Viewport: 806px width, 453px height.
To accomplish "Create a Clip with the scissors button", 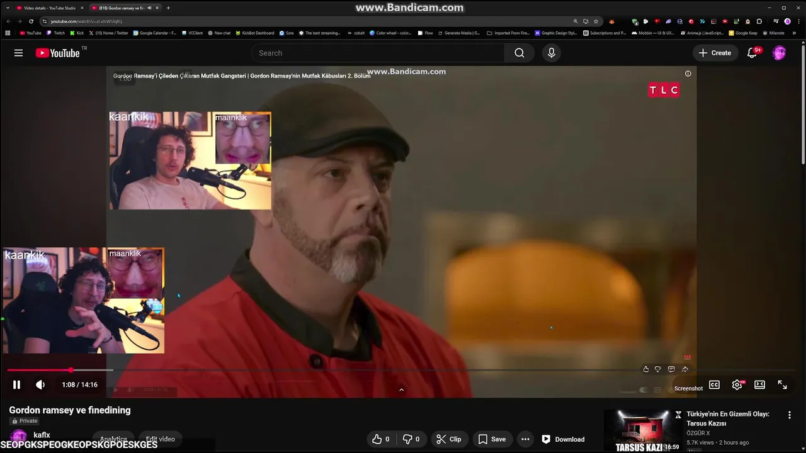I will [x=449, y=439].
